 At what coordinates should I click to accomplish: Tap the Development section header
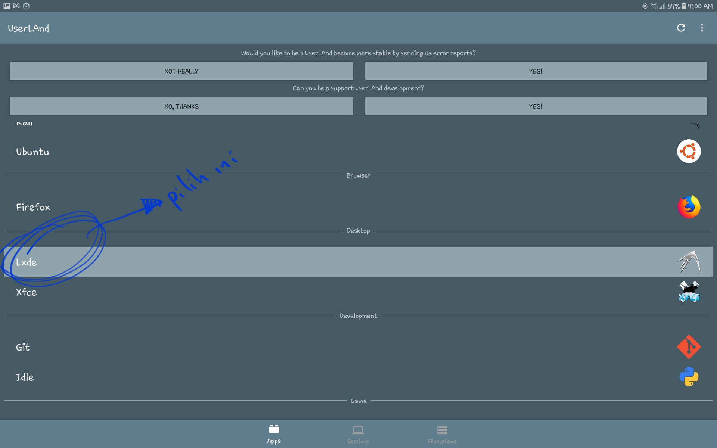click(358, 315)
